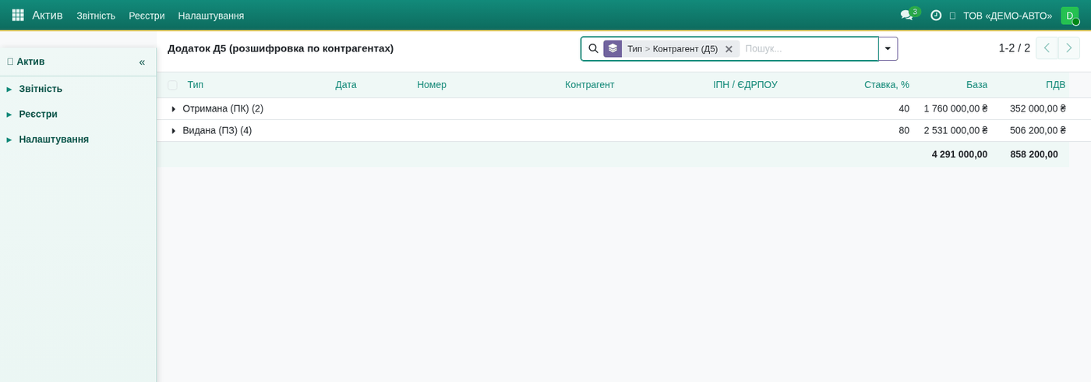Expand Звітність in the sidebar
Screen dimensions: 1091x382
[x=41, y=89]
